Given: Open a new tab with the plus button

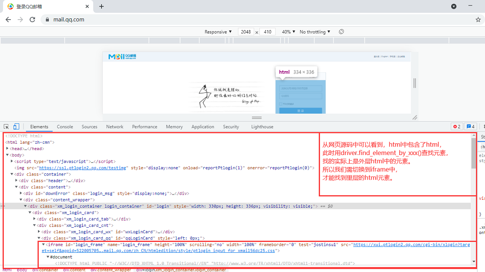Looking at the screenshot, I should coord(102,6).
